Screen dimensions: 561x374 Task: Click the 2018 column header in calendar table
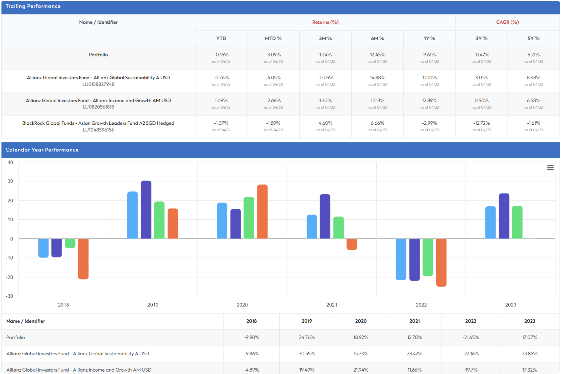pyautogui.click(x=251, y=321)
